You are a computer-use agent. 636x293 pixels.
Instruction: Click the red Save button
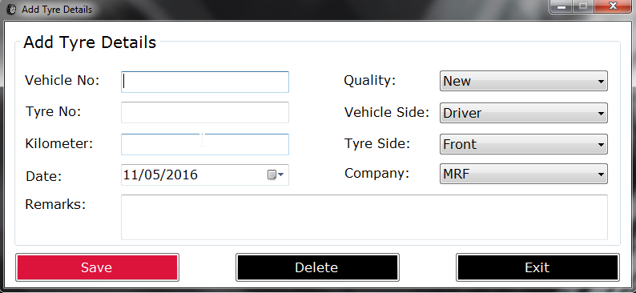pos(98,267)
